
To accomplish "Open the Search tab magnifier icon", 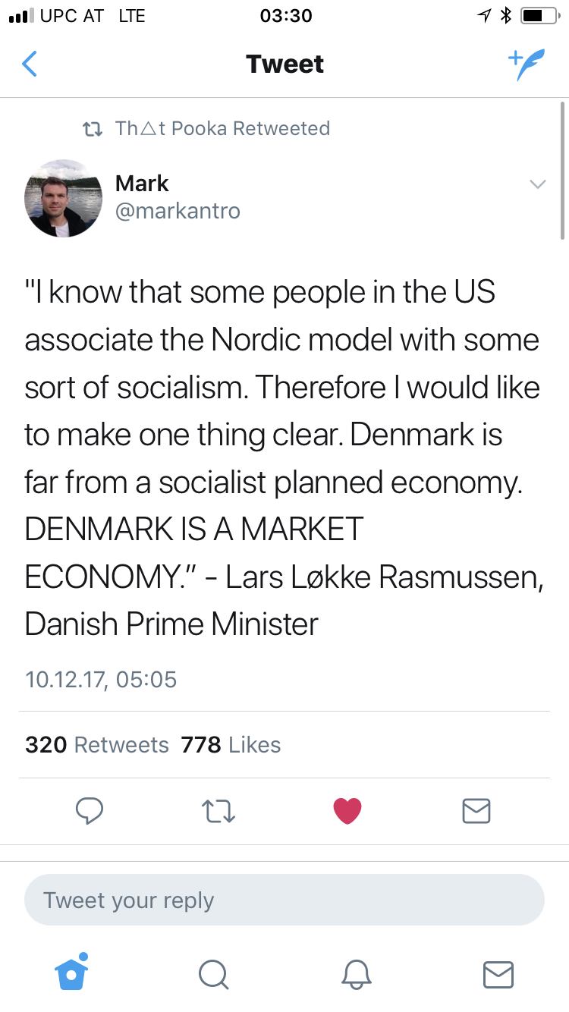I will [x=212, y=974].
